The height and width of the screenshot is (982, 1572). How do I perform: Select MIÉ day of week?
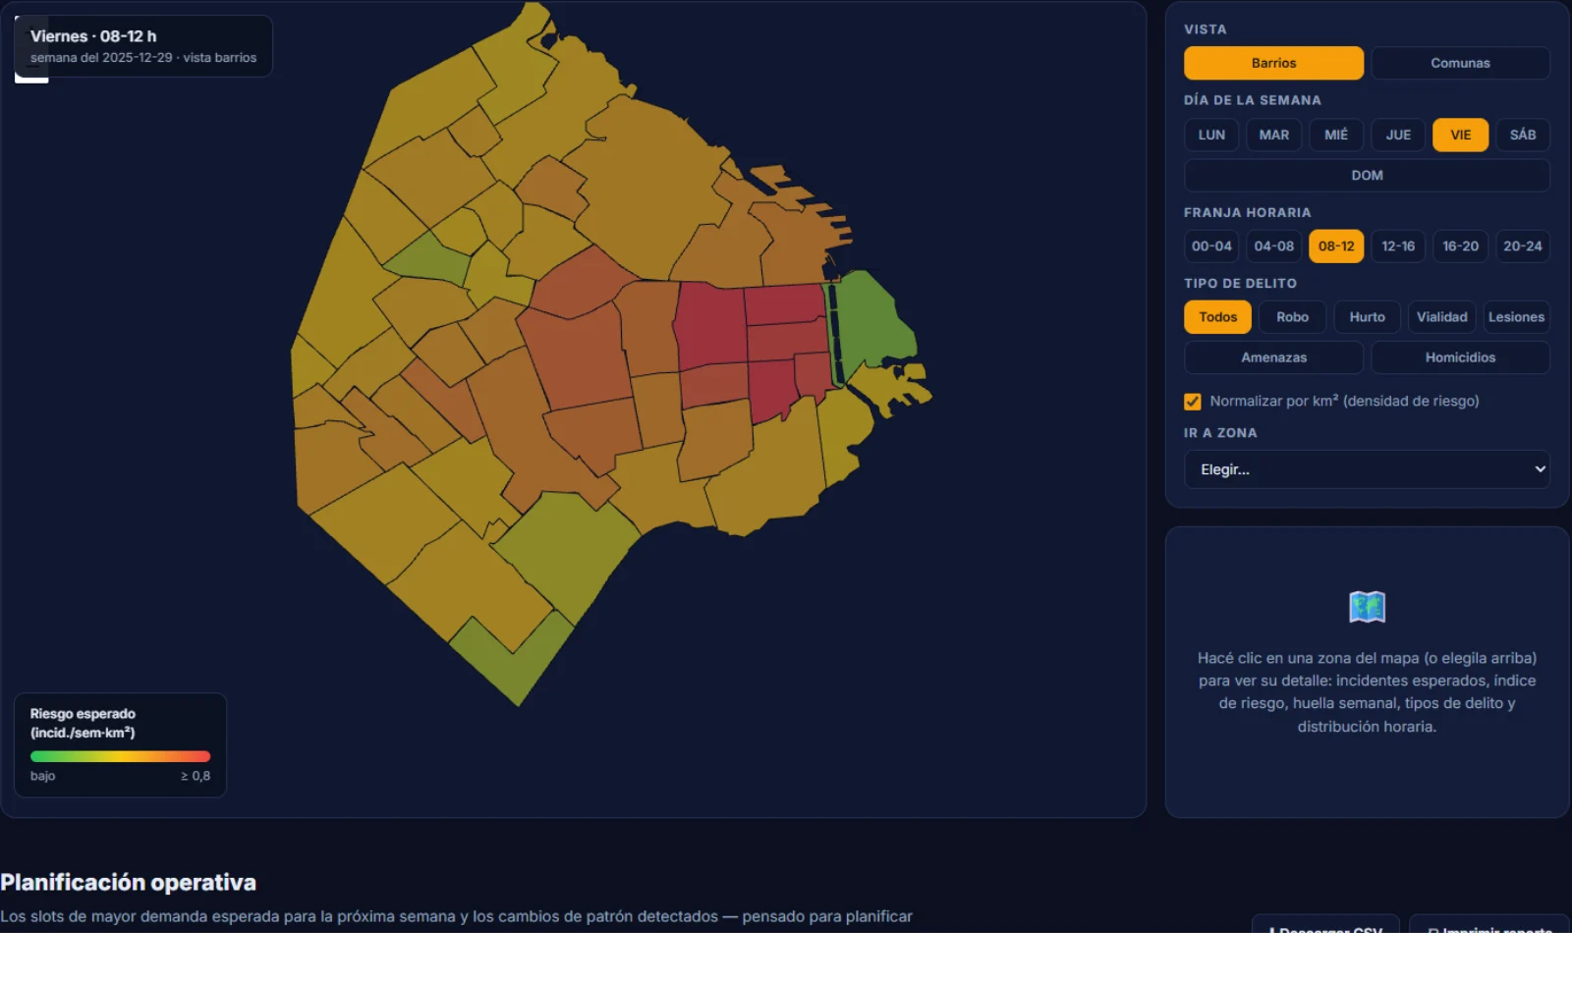pyautogui.click(x=1336, y=135)
